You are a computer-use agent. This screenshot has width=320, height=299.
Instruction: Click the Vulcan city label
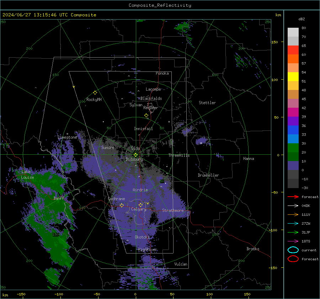181,264
